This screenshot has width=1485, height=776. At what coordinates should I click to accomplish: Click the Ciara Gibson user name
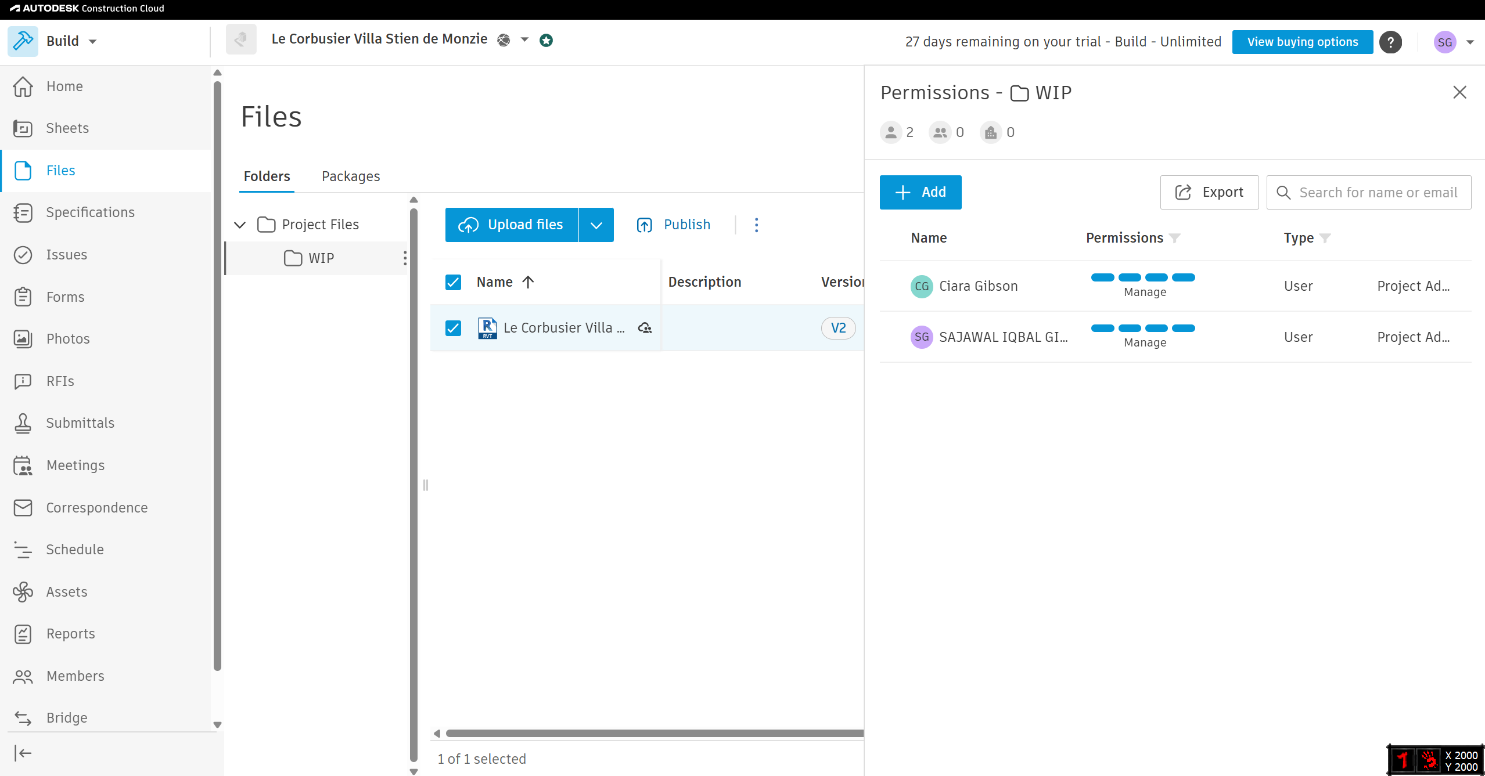click(979, 287)
